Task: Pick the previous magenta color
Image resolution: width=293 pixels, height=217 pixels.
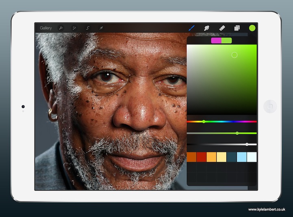Action: (x=216, y=40)
